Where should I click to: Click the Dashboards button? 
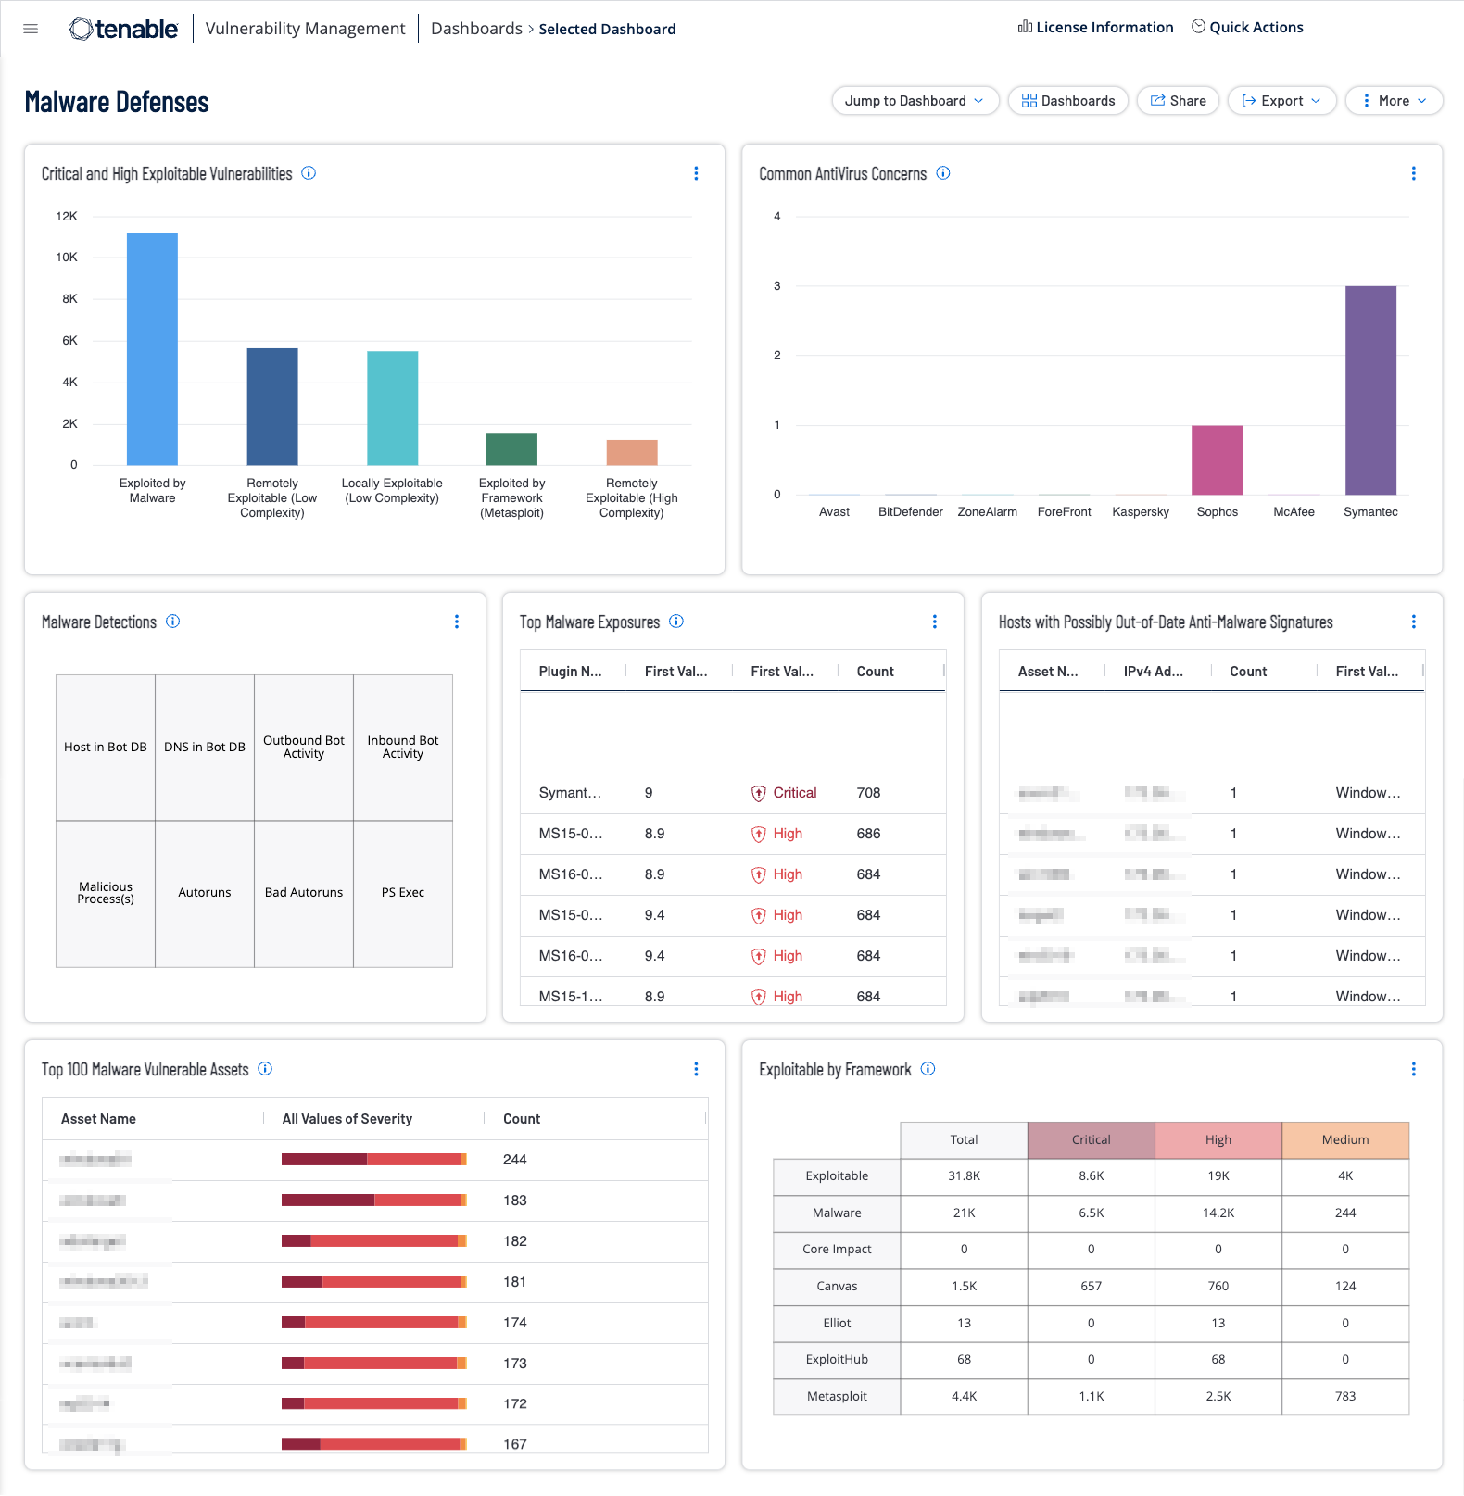click(x=1067, y=101)
